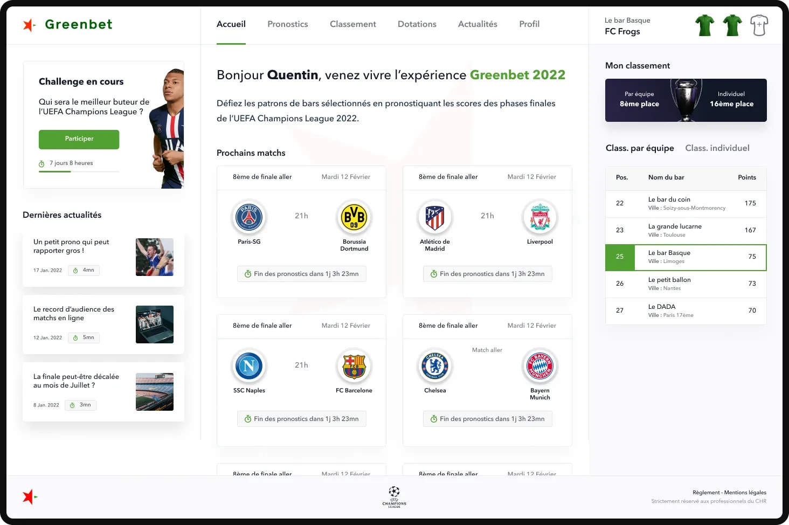Click the clock icon next to 4mn

(x=75, y=270)
